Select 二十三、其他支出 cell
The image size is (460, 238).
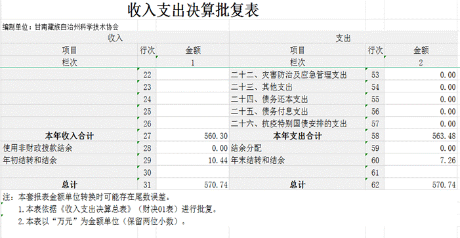tap(297, 87)
